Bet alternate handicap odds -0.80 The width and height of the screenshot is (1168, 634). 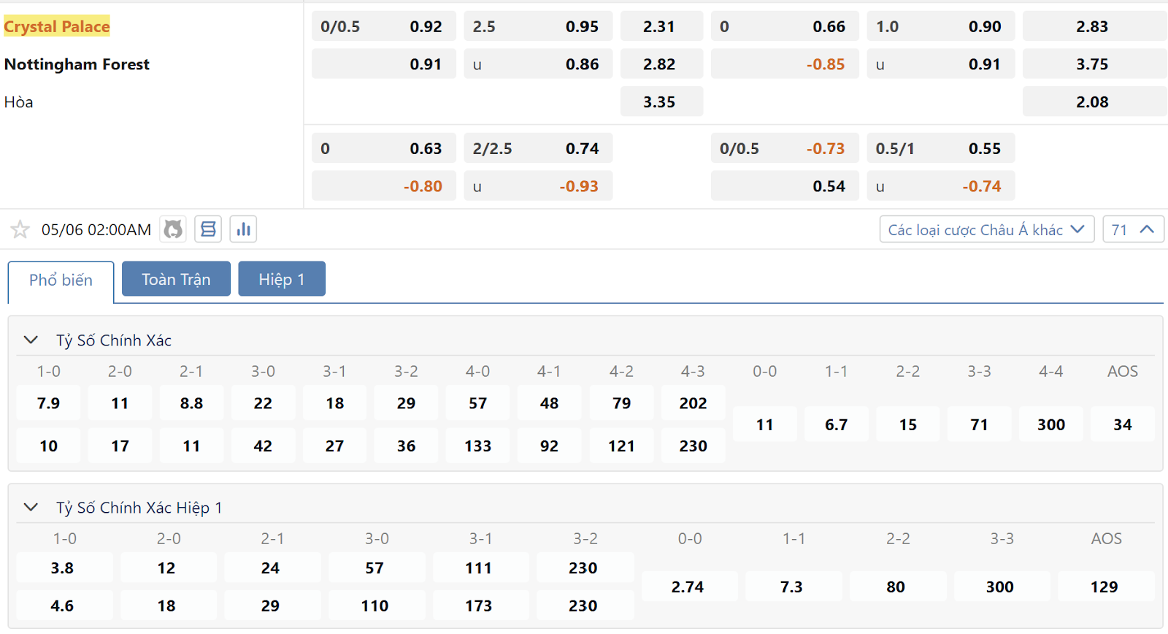383,186
